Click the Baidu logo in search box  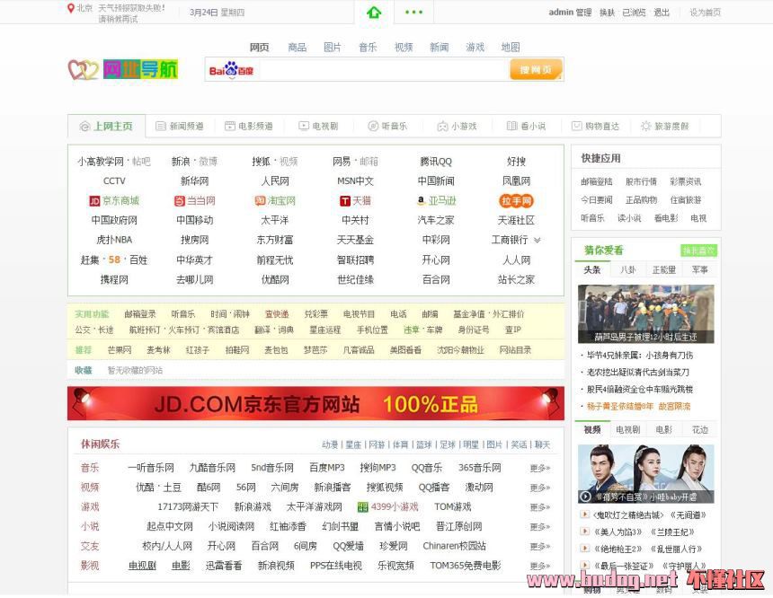[x=231, y=70]
